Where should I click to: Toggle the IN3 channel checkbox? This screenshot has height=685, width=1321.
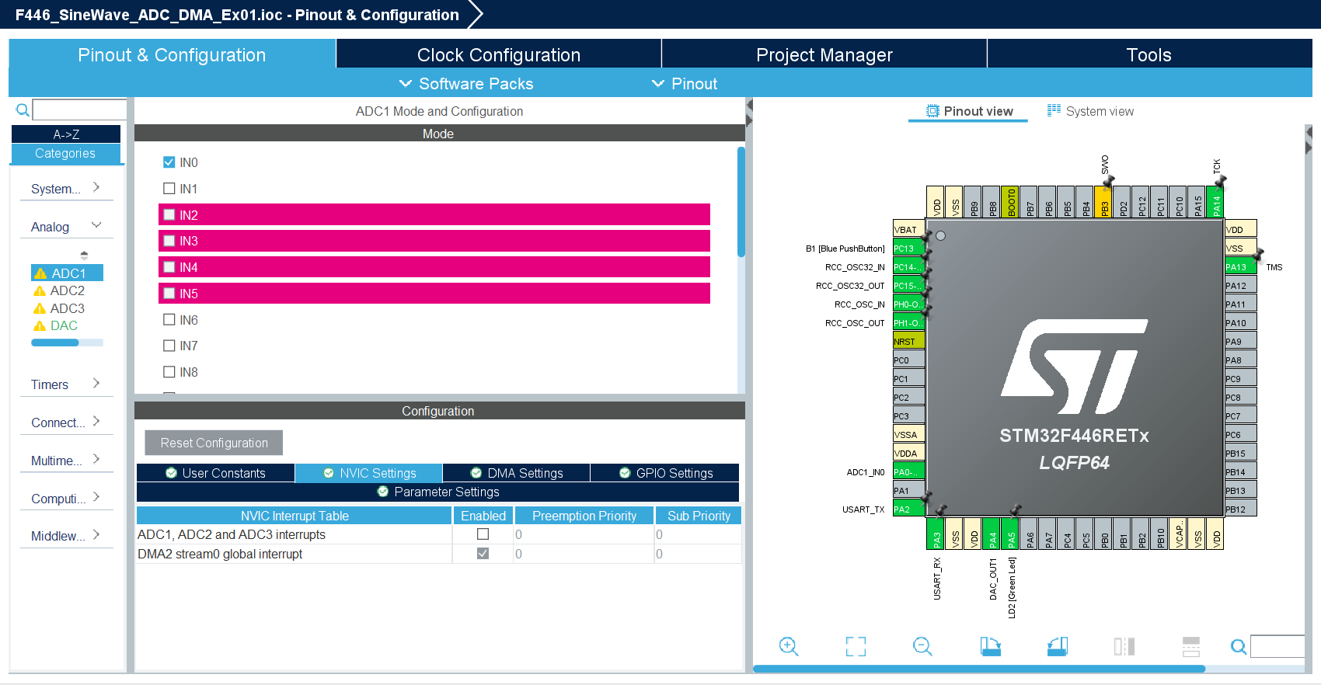[x=169, y=241]
